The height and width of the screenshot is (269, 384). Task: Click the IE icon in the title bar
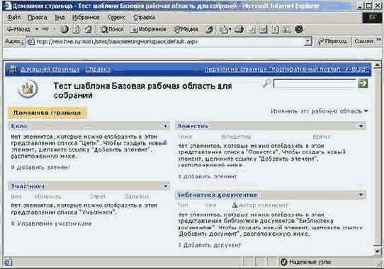8,6
